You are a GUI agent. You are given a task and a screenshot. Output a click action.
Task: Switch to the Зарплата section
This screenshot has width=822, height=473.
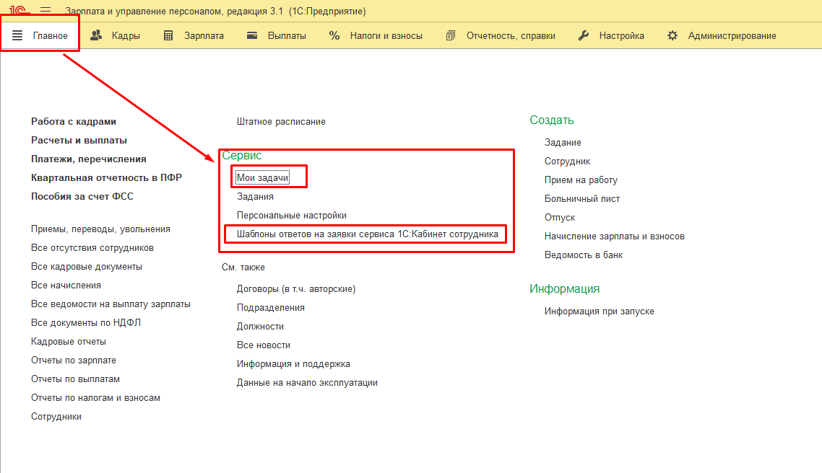coord(204,35)
